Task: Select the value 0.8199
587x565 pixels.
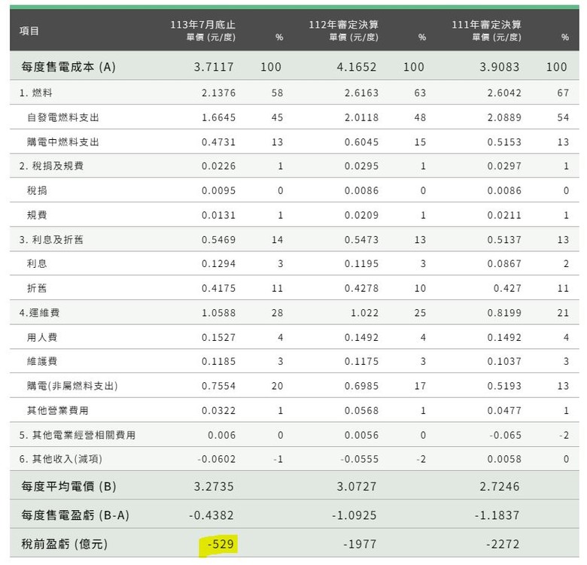Action: tap(504, 313)
